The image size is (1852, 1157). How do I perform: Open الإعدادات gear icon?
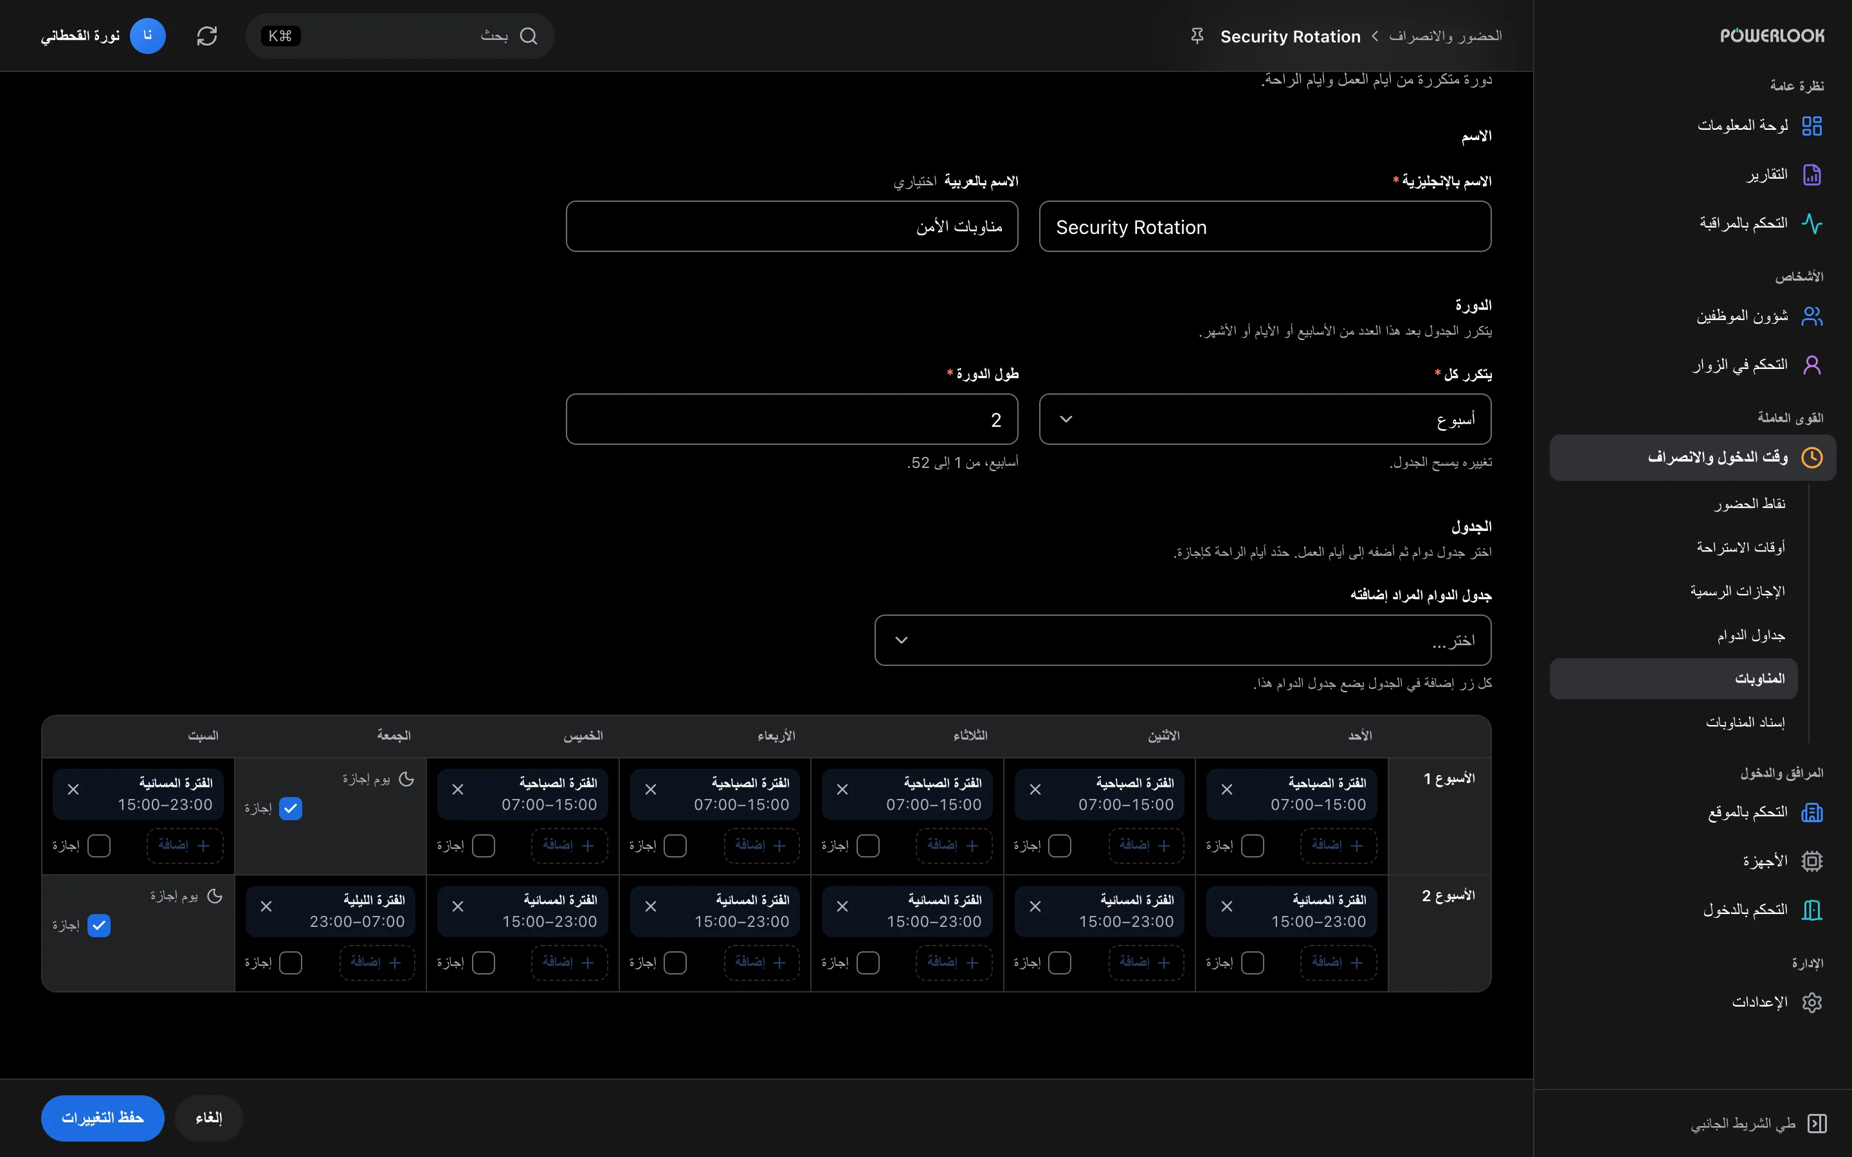coord(1811,1003)
